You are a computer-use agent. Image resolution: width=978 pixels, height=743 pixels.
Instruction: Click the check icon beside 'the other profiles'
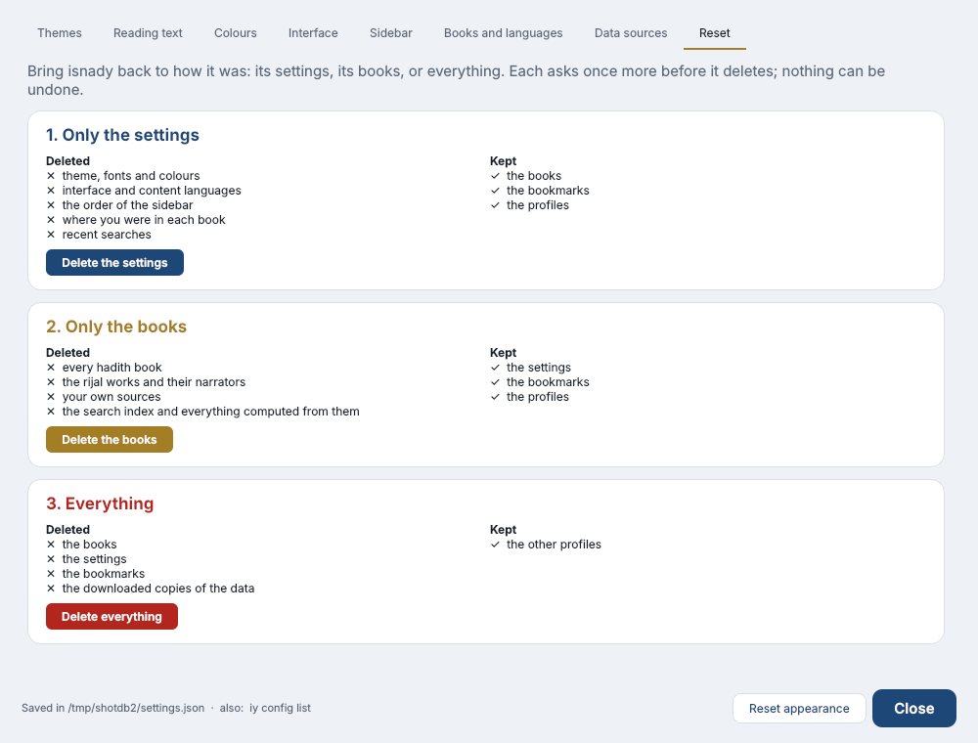(495, 545)
